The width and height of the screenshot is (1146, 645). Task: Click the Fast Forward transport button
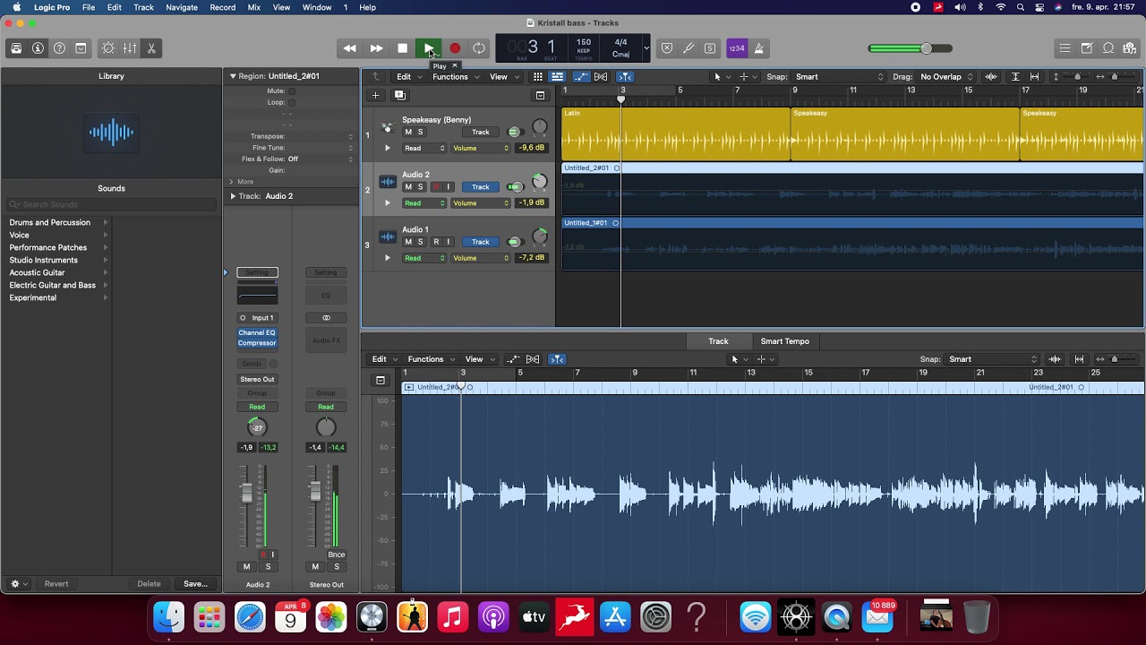coord(376,48)
